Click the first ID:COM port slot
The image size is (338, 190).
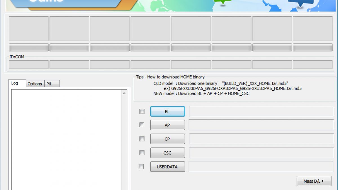(29, 64)
